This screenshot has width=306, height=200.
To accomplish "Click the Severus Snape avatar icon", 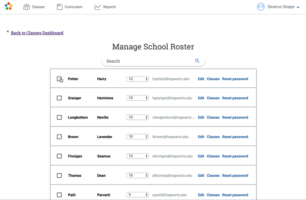I will point(261,7).
